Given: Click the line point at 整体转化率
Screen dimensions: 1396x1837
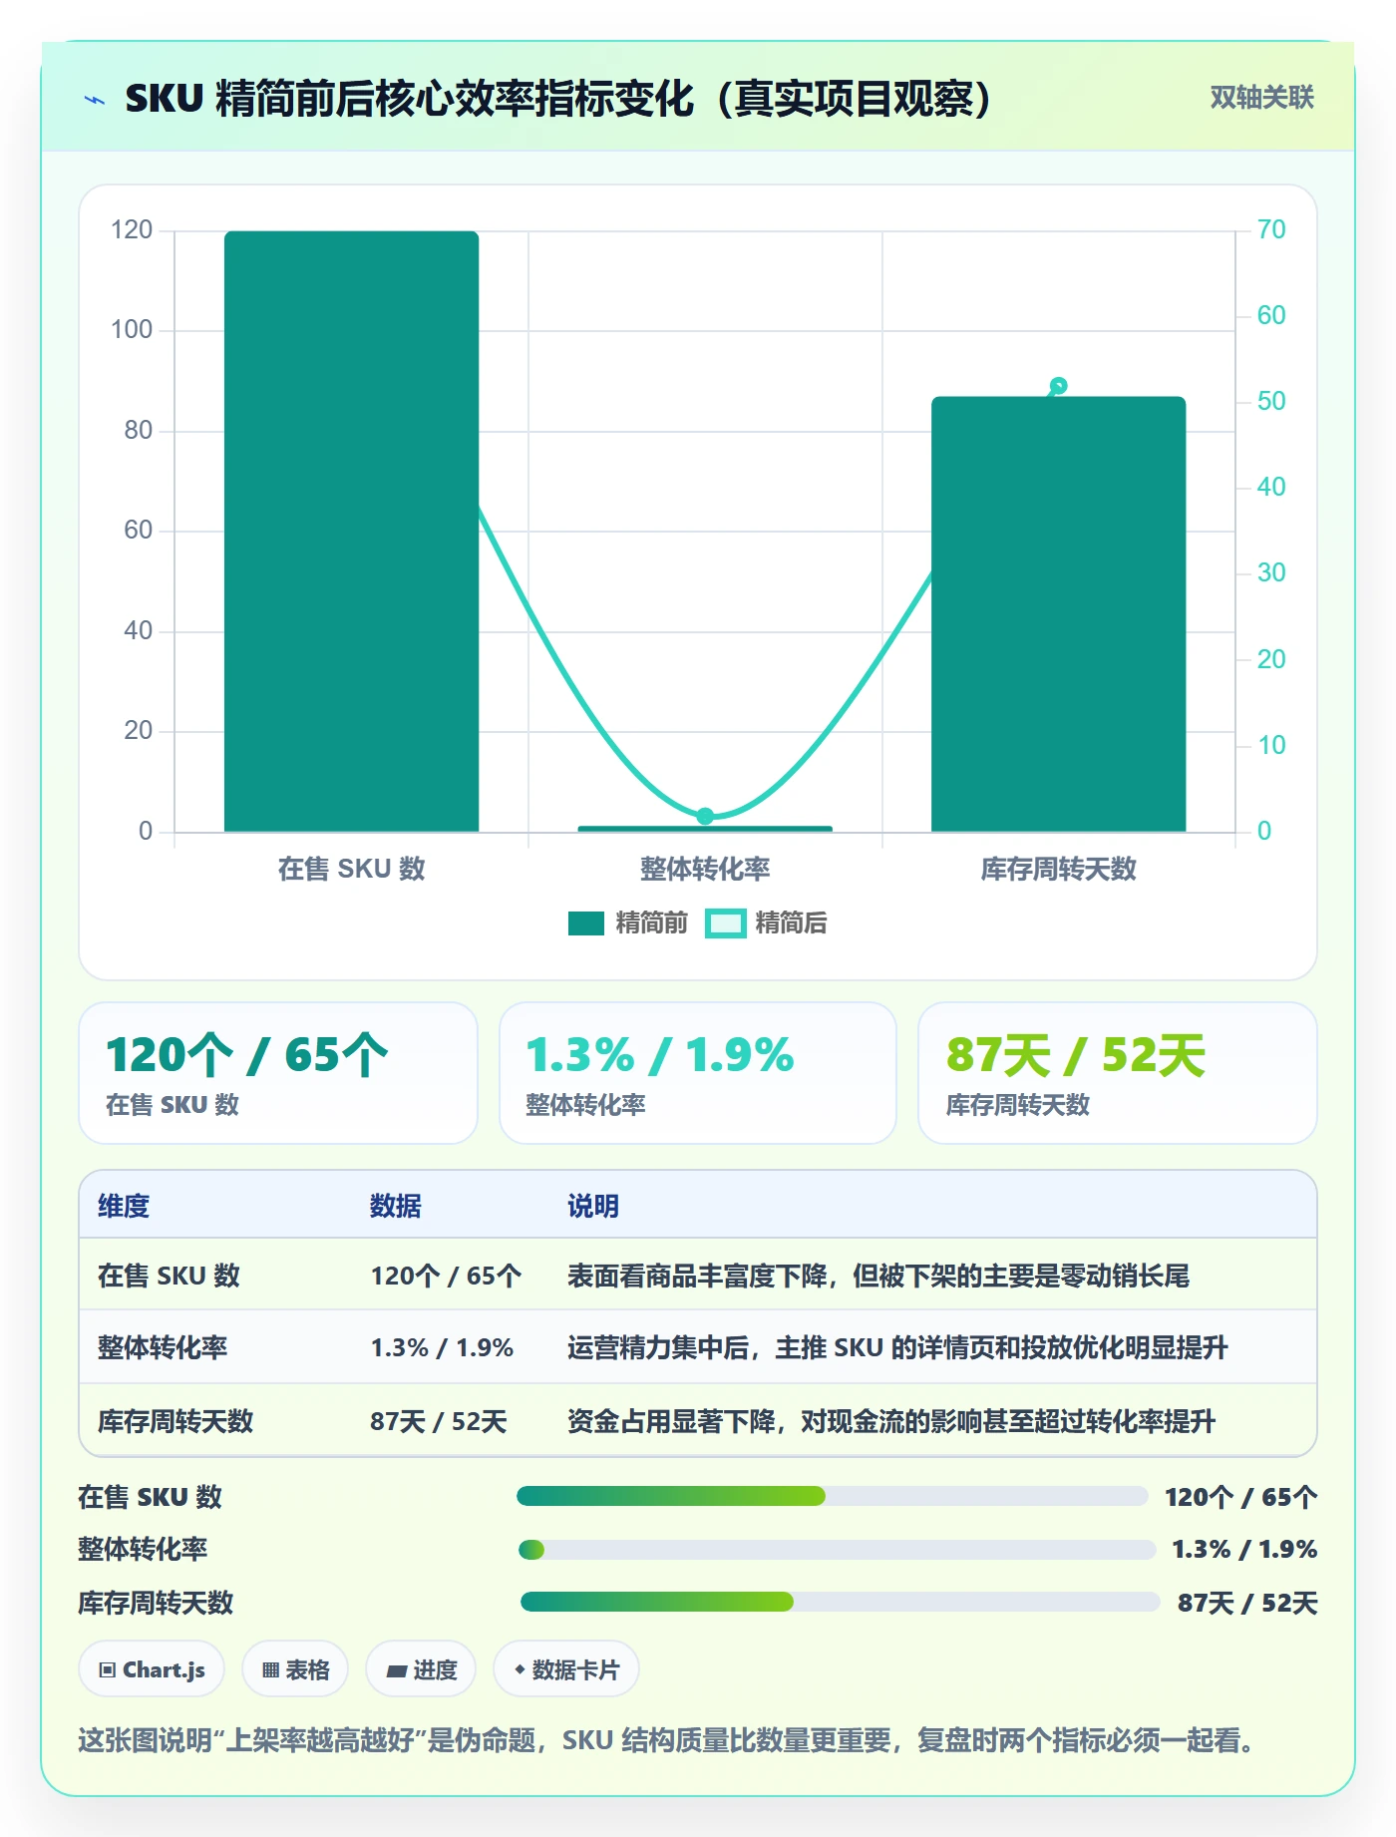Looking at the screenshot, I should (x=705, y=816).
